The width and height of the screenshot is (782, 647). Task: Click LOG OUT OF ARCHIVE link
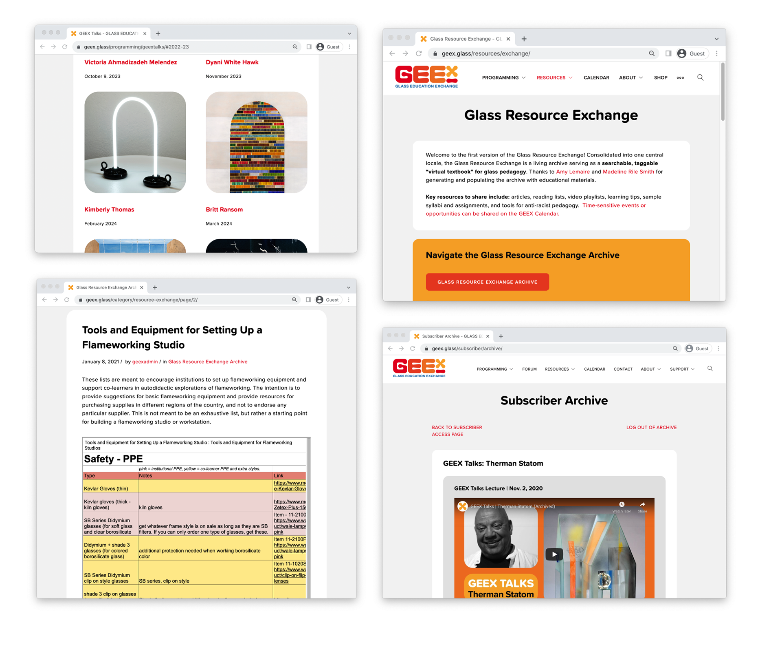pos(651,427)
